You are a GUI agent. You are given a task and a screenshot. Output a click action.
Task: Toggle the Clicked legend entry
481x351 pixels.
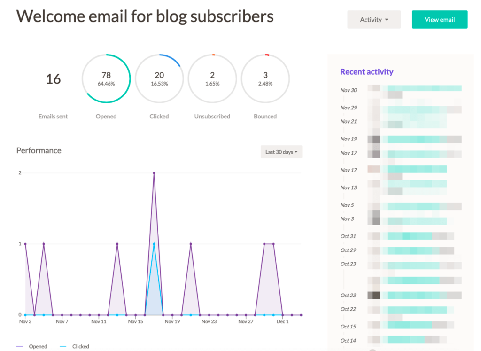tap(74, 346)
